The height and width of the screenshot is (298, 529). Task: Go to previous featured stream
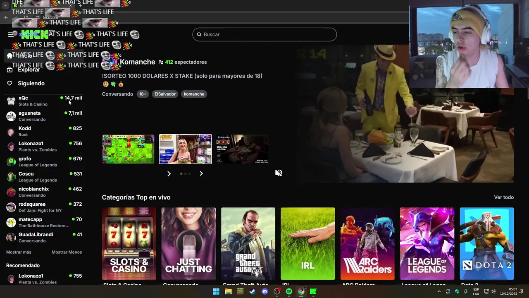pos(169,174)
